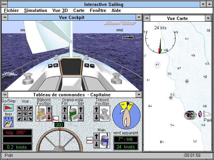Open the Simulation menu
The image size is (214, 160).
[35, 10]
